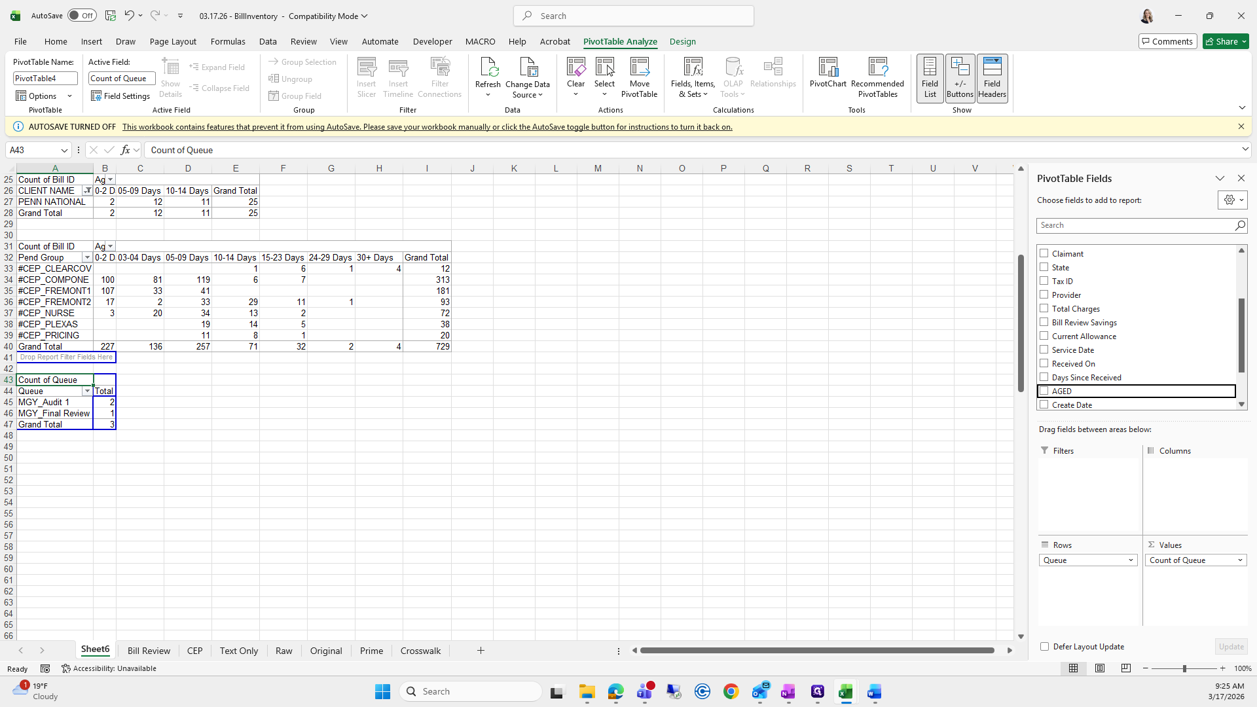Toggle the AutoSave switch
Screen dimensions: 1257x707
[x=82, y=16]
